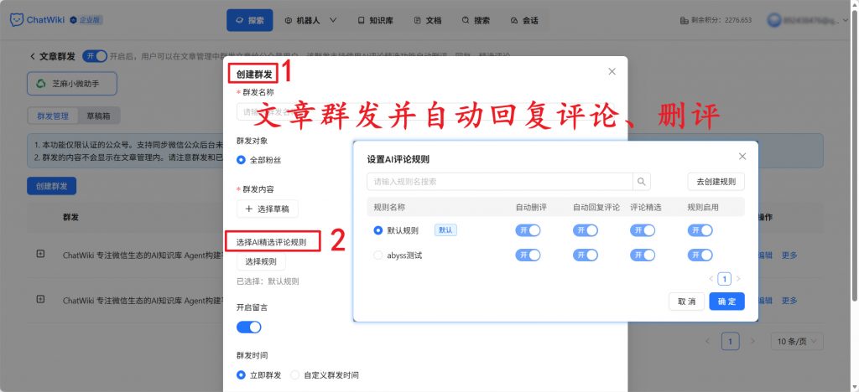Click 更多 in second article row

[x=789, y=300]
